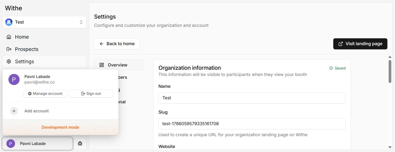Image resolution: width=395 pixels, height=152 pixels.
Task: Click Development mode label
Action: 60,127
